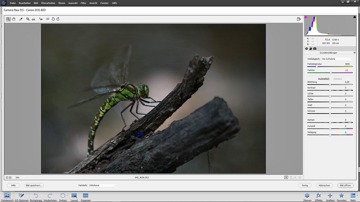Click the dragonfly preview image
Screen dimensions: 360x202
[x=153, y=99]
